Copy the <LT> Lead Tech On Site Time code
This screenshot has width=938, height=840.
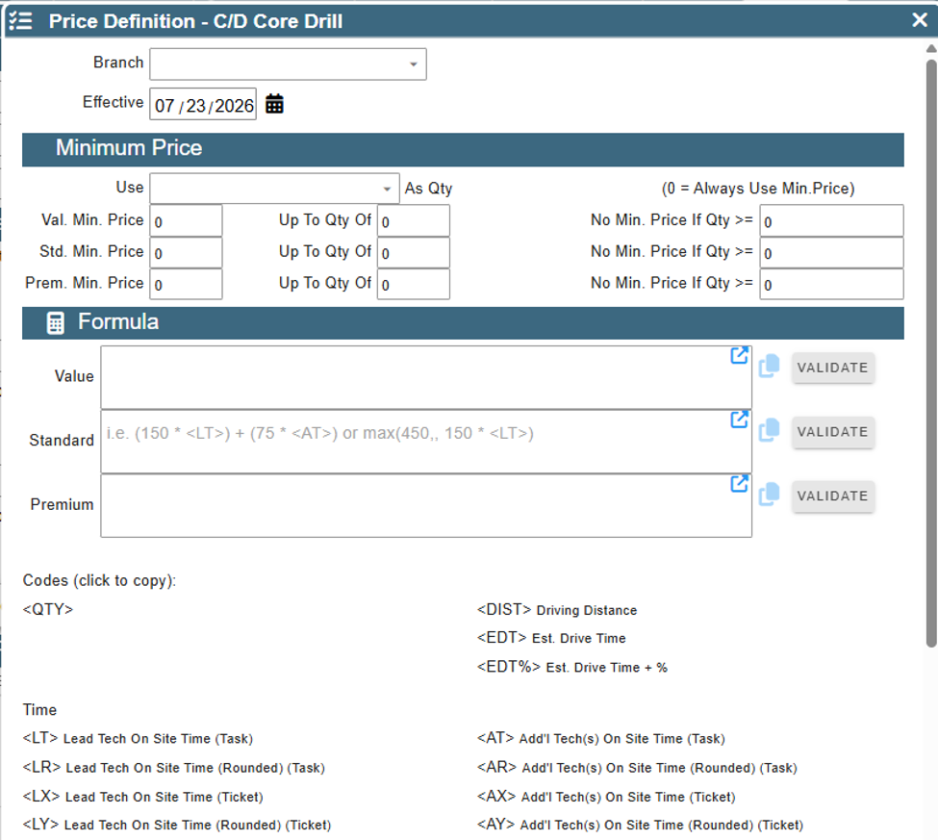point(138,738)
